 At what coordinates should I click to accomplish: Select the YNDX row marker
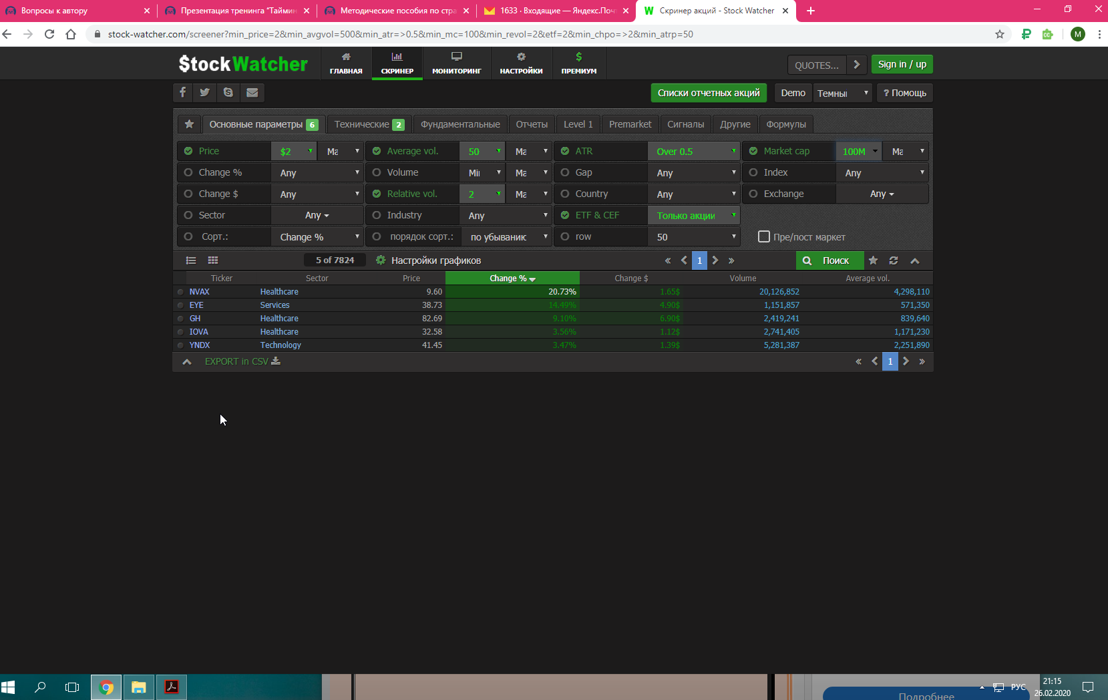(180, 345)
